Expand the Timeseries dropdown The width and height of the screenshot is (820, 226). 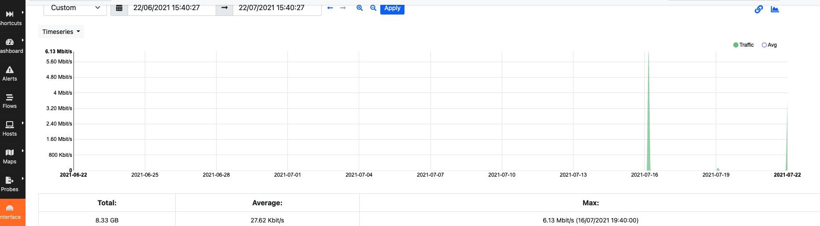click(61, 32)
